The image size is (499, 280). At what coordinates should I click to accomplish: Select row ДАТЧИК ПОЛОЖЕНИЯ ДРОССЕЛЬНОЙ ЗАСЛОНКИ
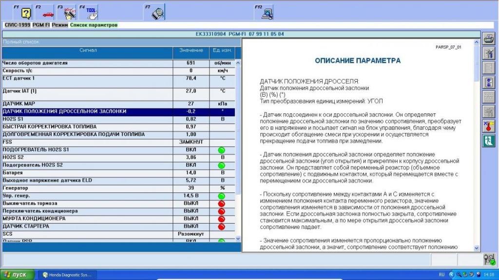[x=118, y=111]
